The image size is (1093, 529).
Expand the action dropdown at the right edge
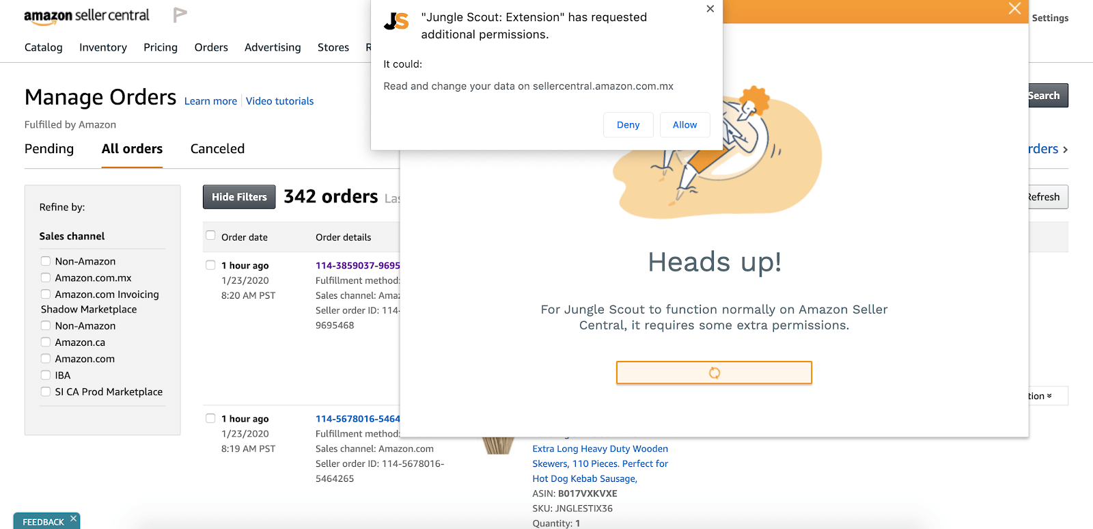pos(1048,396)
